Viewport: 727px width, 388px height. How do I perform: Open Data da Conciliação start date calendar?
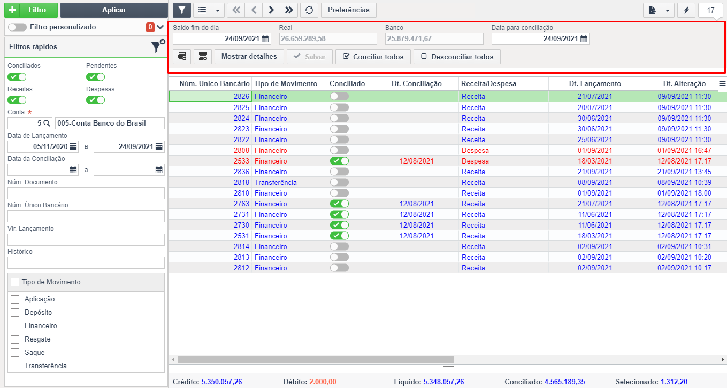(x=73, y=170)
